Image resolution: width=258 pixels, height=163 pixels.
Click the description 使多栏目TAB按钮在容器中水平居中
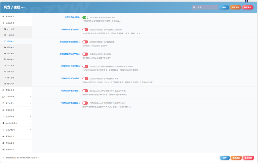(97, 58)
